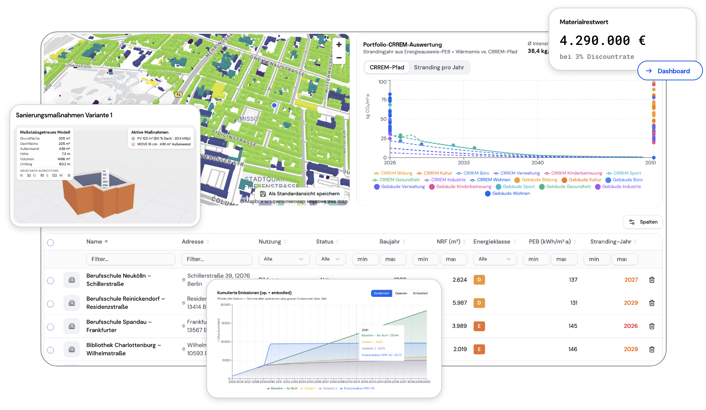The image size is (706, 410).
Task: Click the location pin beside Schillerstraße 39 address
Action: pyautogui.click(x=184, y=280)
